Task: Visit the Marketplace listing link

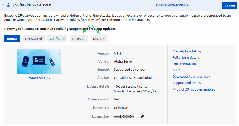Action: coord(187,51)
